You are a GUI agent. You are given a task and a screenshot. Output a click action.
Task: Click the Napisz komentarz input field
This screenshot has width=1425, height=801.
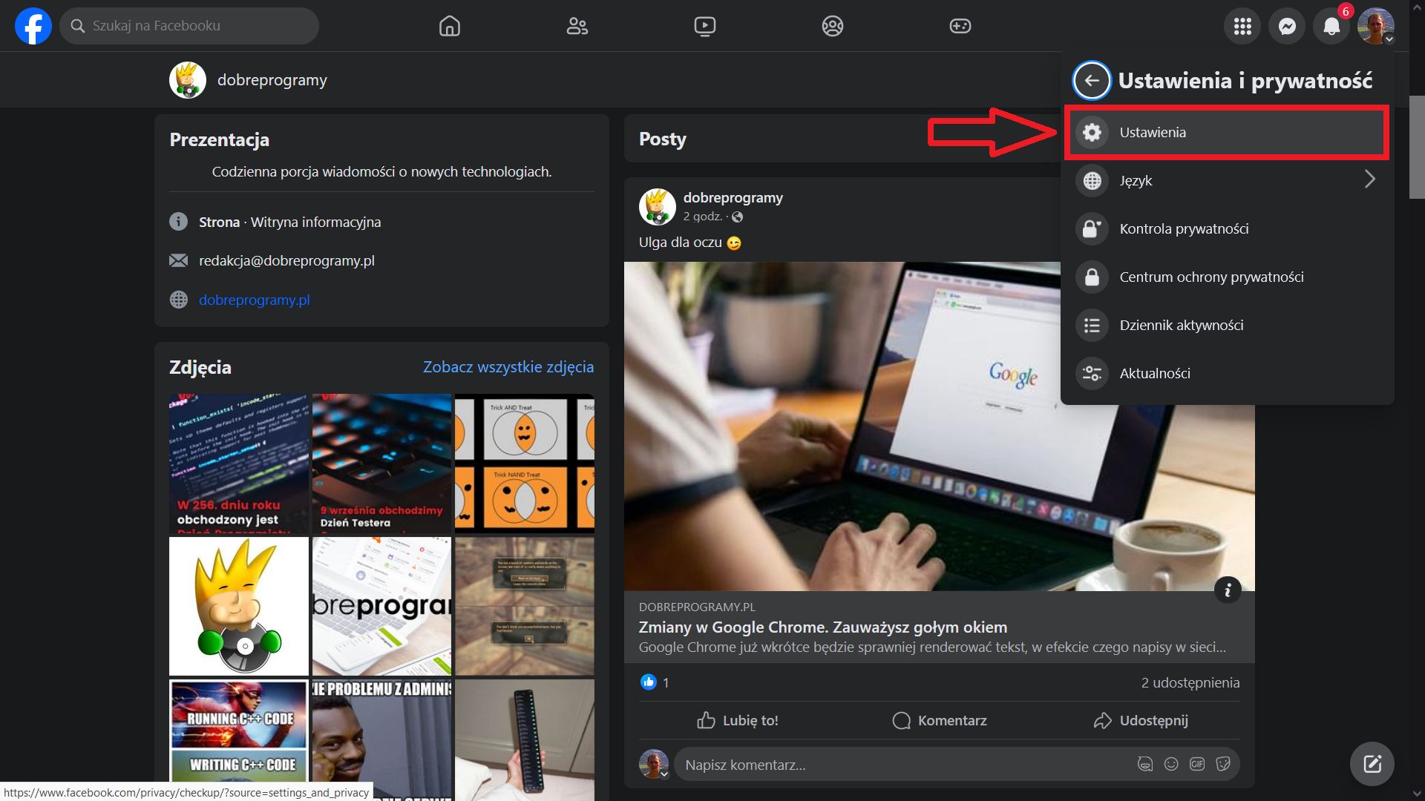tap(854, 764)
